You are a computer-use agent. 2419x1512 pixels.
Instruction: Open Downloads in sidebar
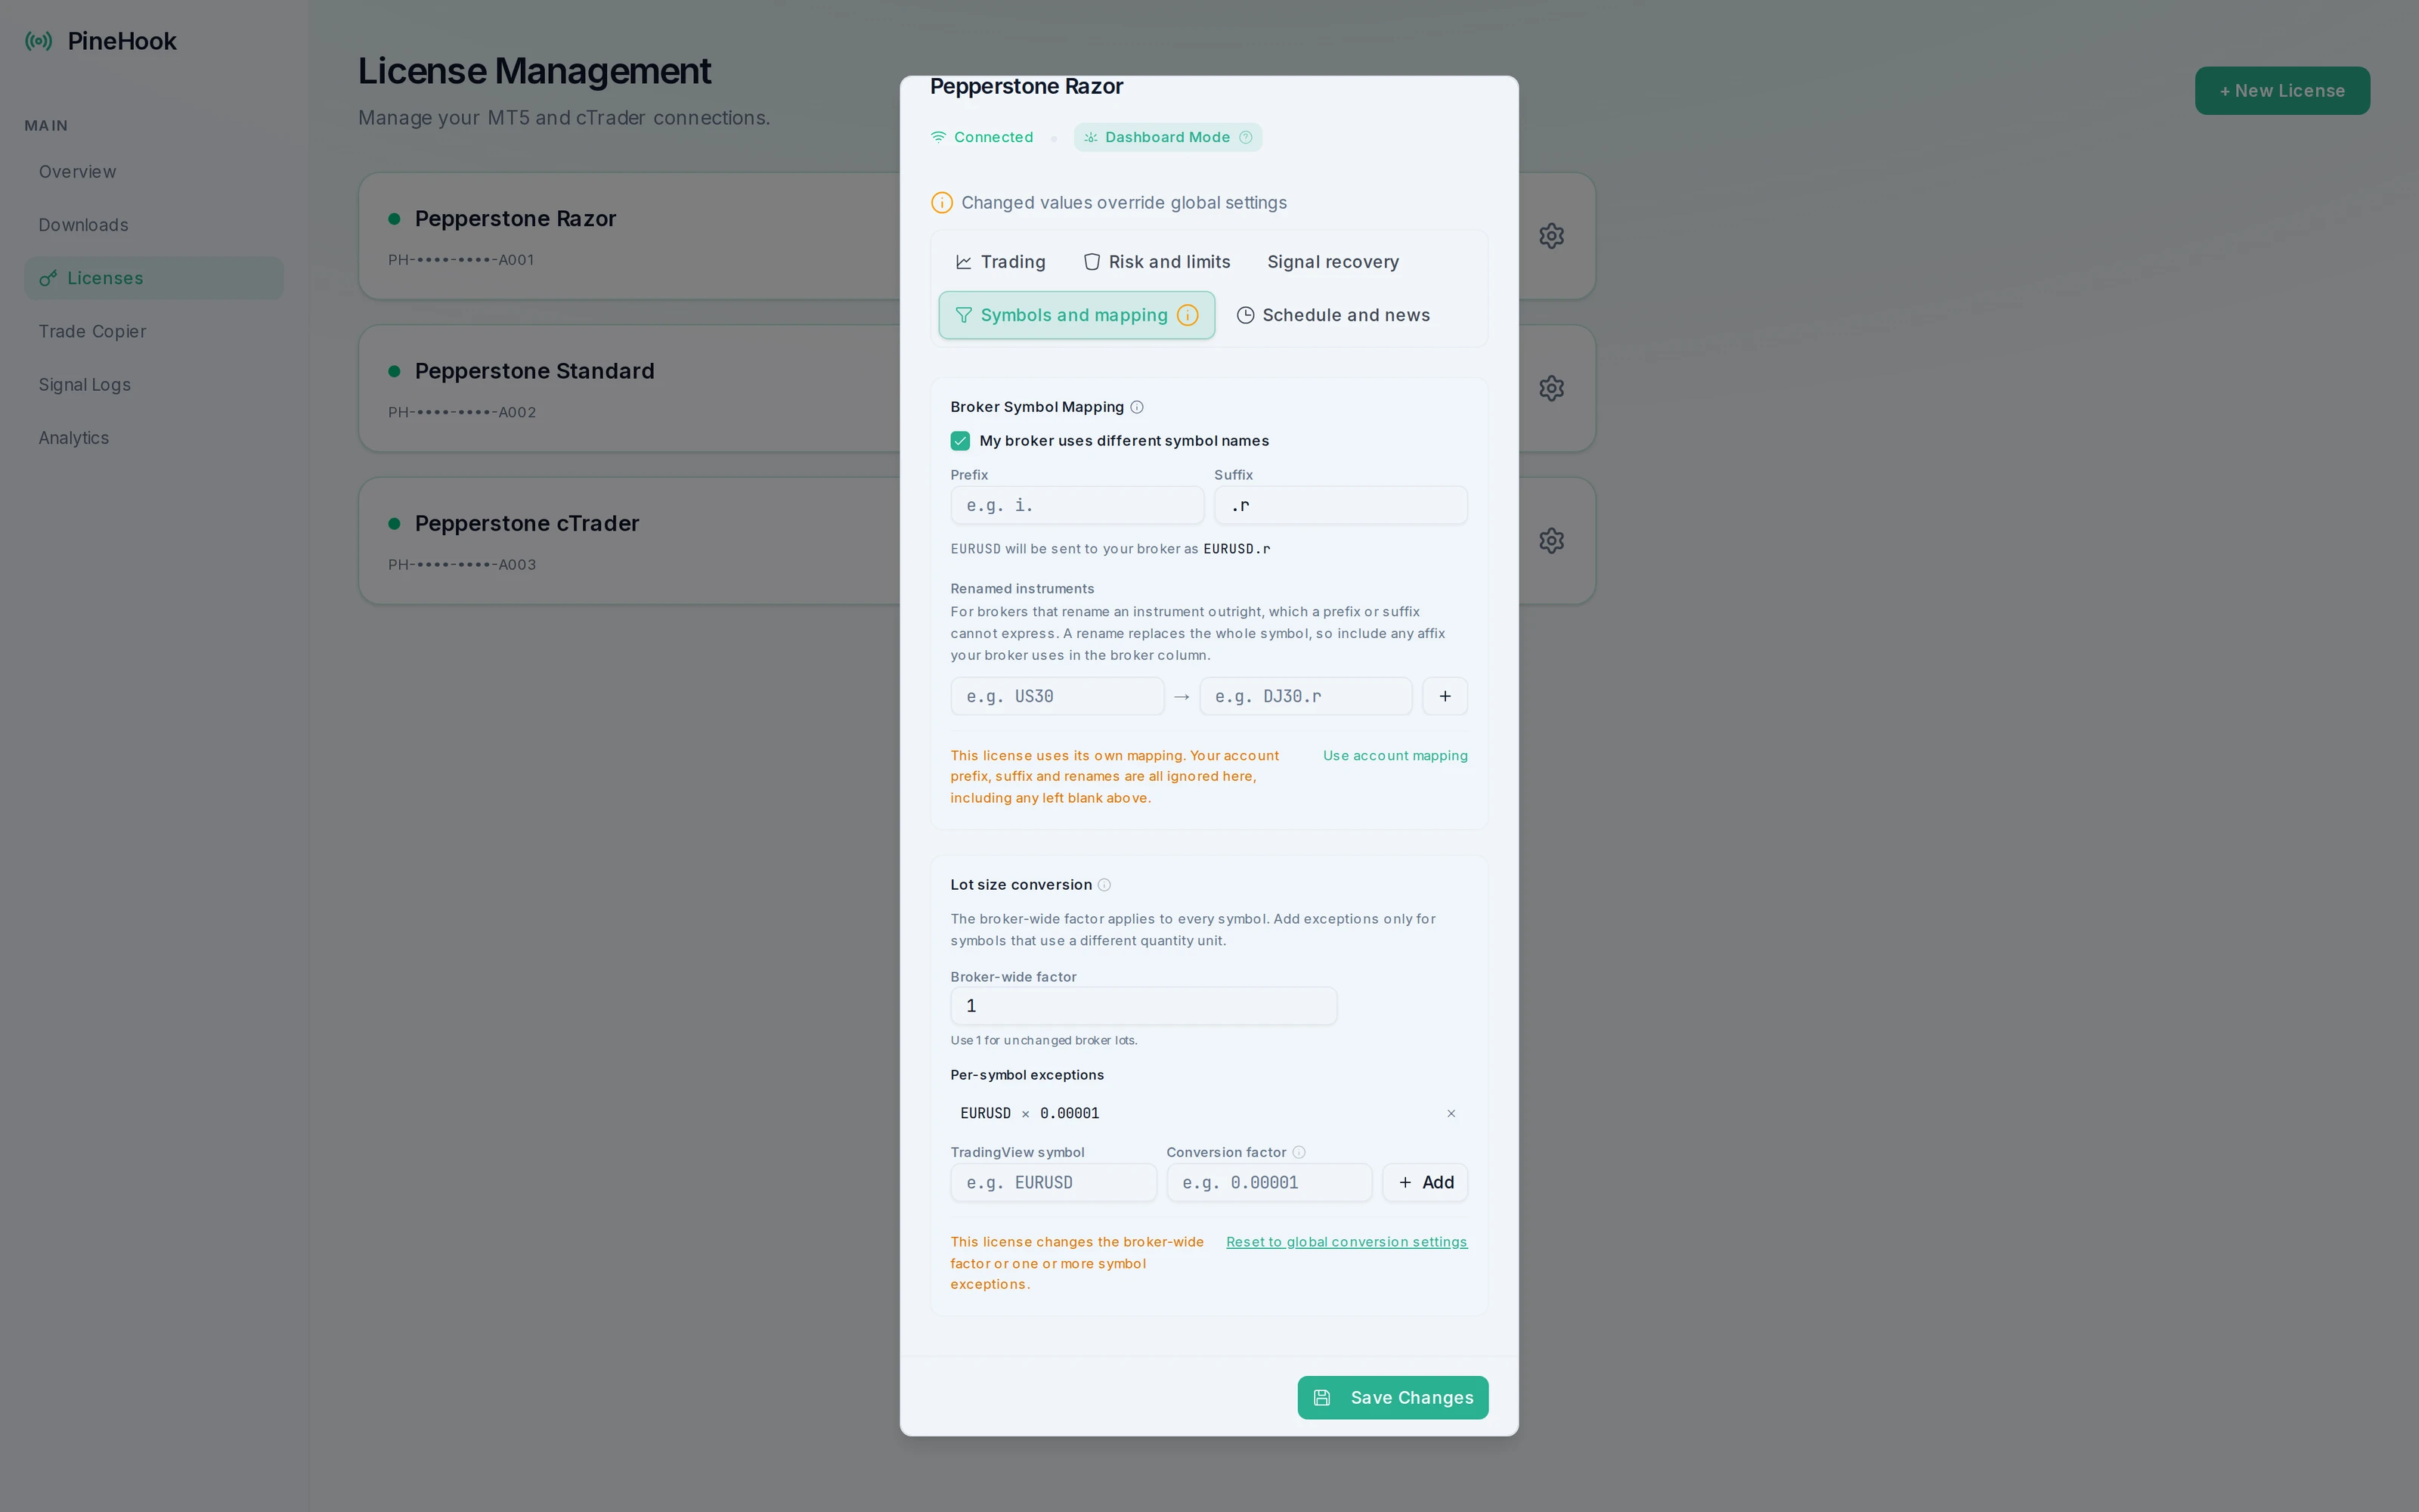pos(154,225)
